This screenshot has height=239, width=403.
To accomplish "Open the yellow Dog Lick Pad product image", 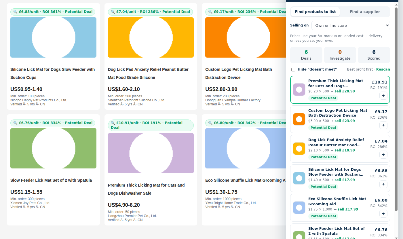I will 151,37.
